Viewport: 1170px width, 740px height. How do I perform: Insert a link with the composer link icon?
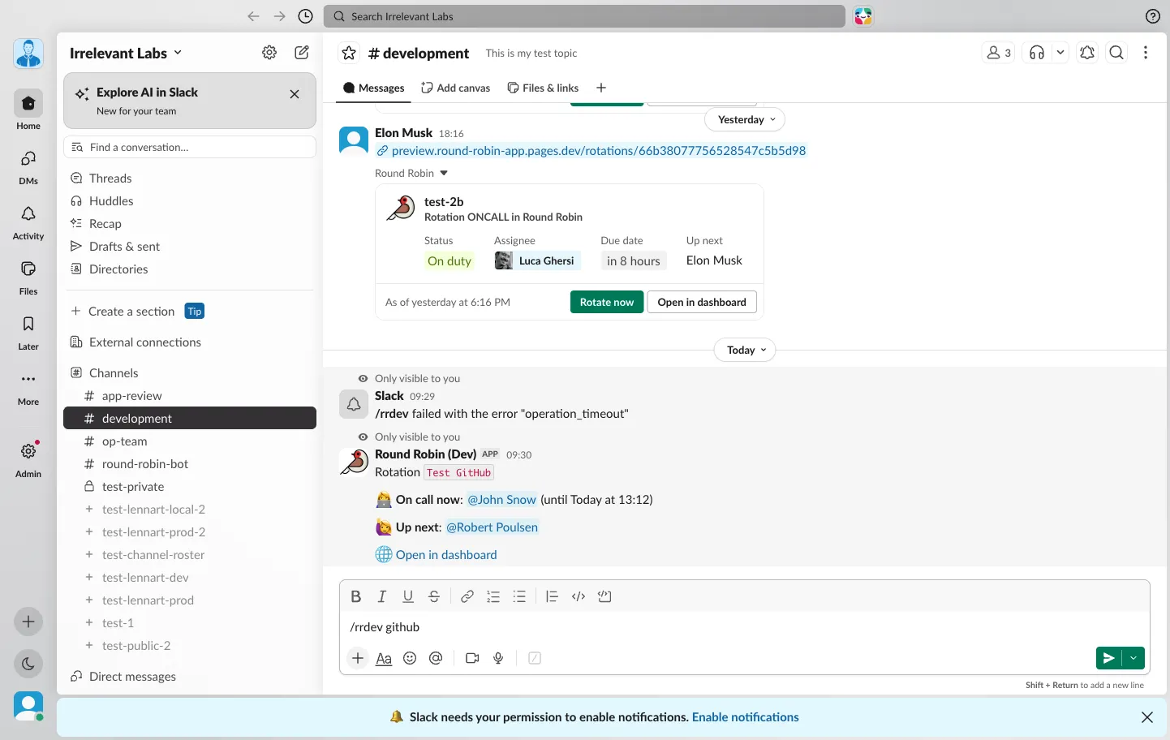467,596
